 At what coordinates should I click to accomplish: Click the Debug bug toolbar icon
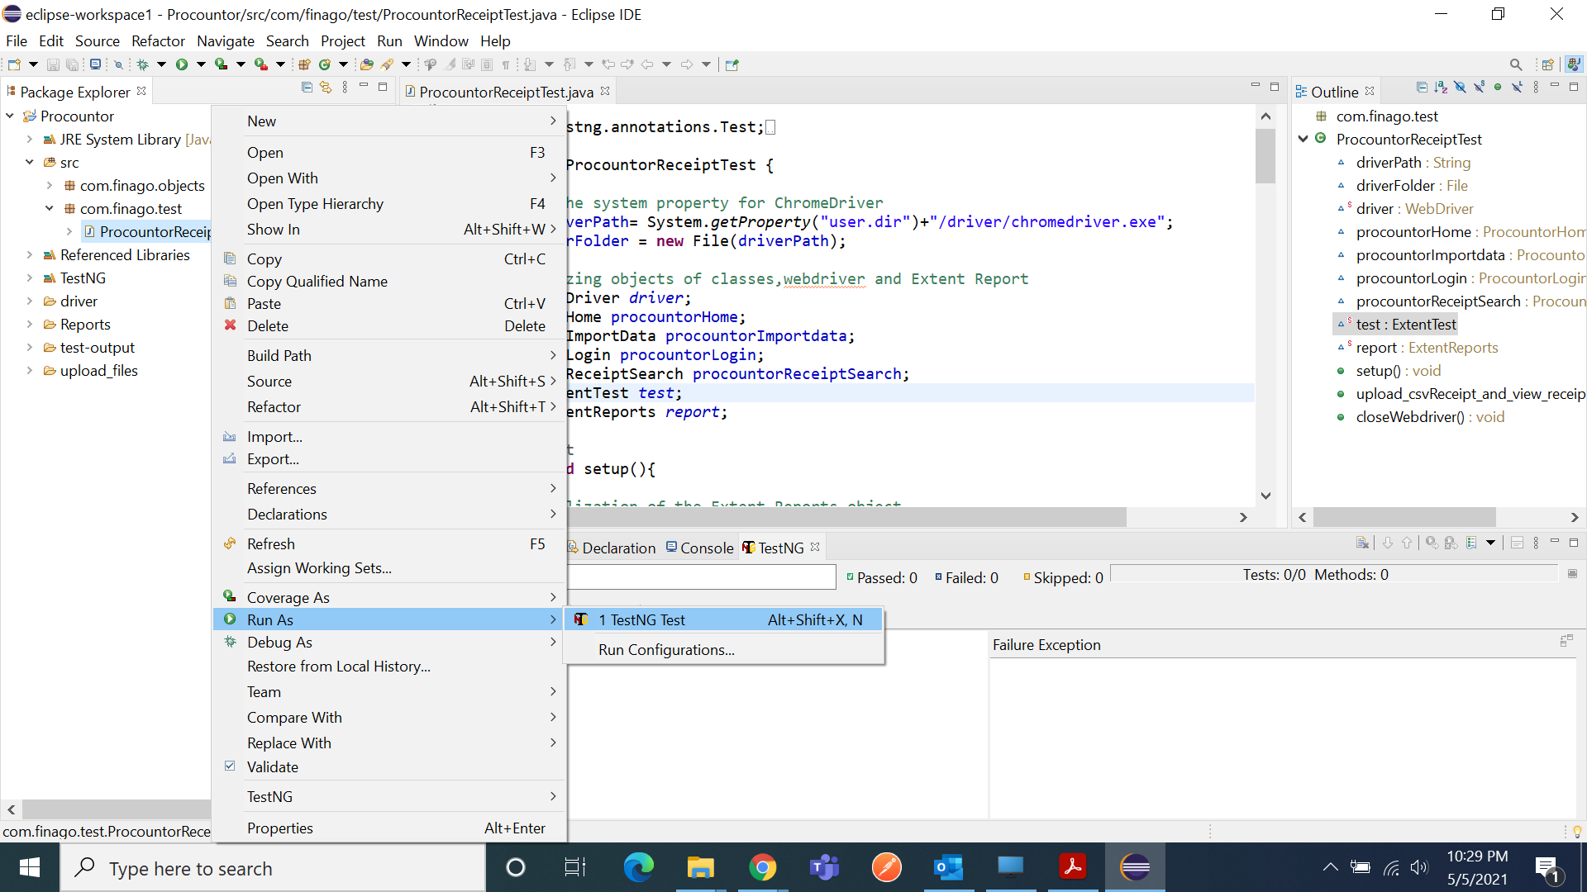pos(143,64)
